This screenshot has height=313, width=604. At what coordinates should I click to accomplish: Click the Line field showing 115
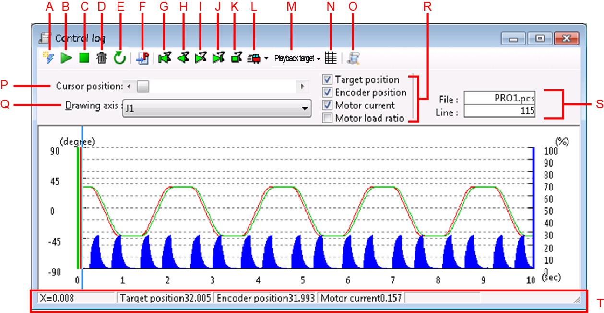coord(500,111)
